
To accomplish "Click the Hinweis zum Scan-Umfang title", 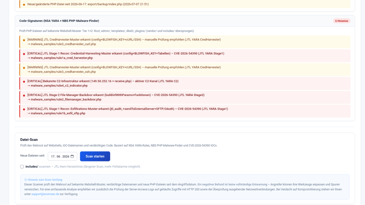I will point(45,180).
